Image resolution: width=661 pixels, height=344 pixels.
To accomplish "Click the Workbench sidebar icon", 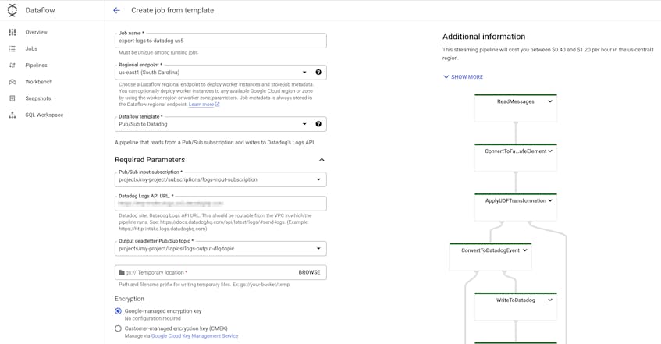I will [x=12, y=82].
